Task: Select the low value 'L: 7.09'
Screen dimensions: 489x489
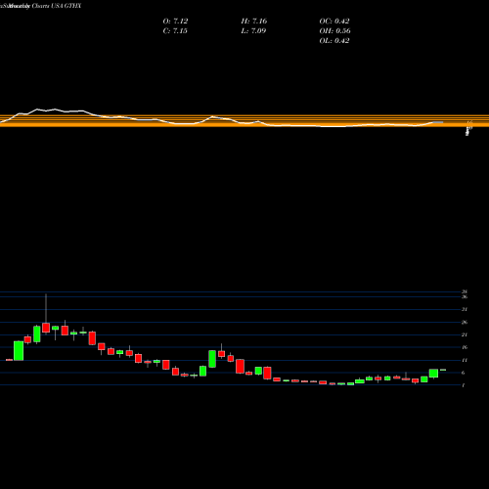Action: [253, 31]
